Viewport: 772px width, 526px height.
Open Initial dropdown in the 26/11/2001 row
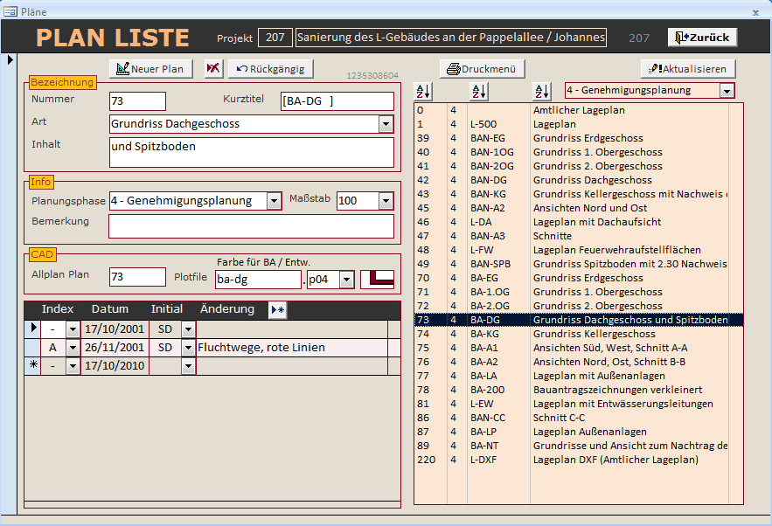coord(188,348)
